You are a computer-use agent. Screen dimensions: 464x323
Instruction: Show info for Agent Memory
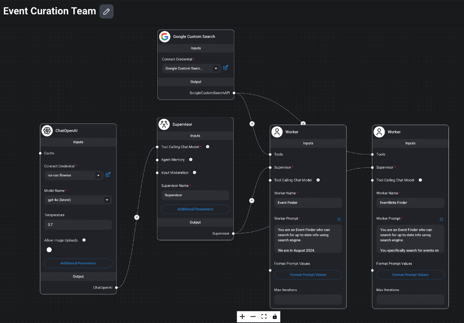(x=191, y=160)
